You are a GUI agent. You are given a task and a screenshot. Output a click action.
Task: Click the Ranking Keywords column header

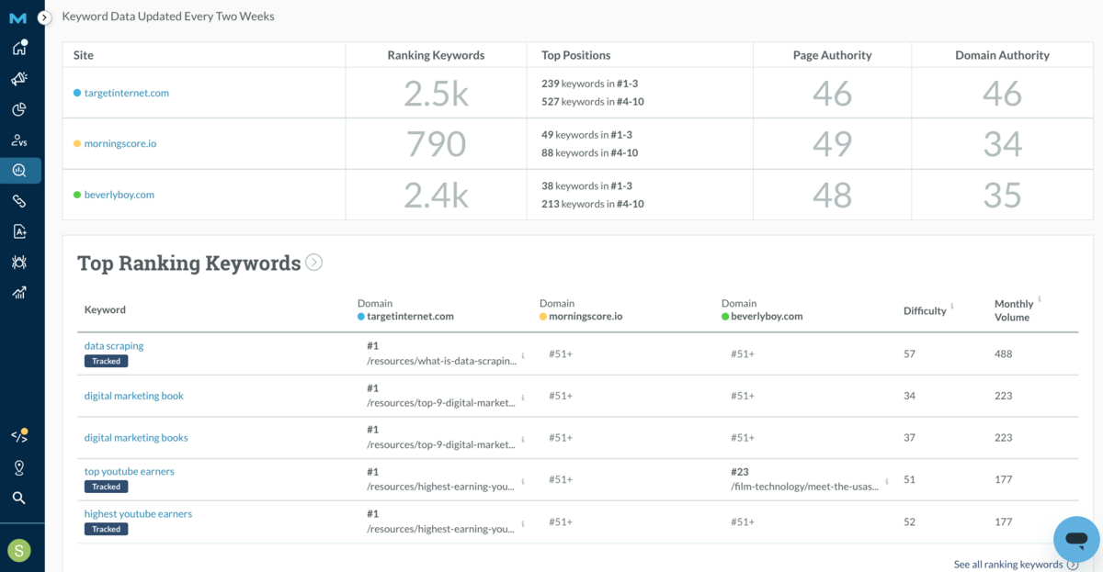tap(436, 55)
